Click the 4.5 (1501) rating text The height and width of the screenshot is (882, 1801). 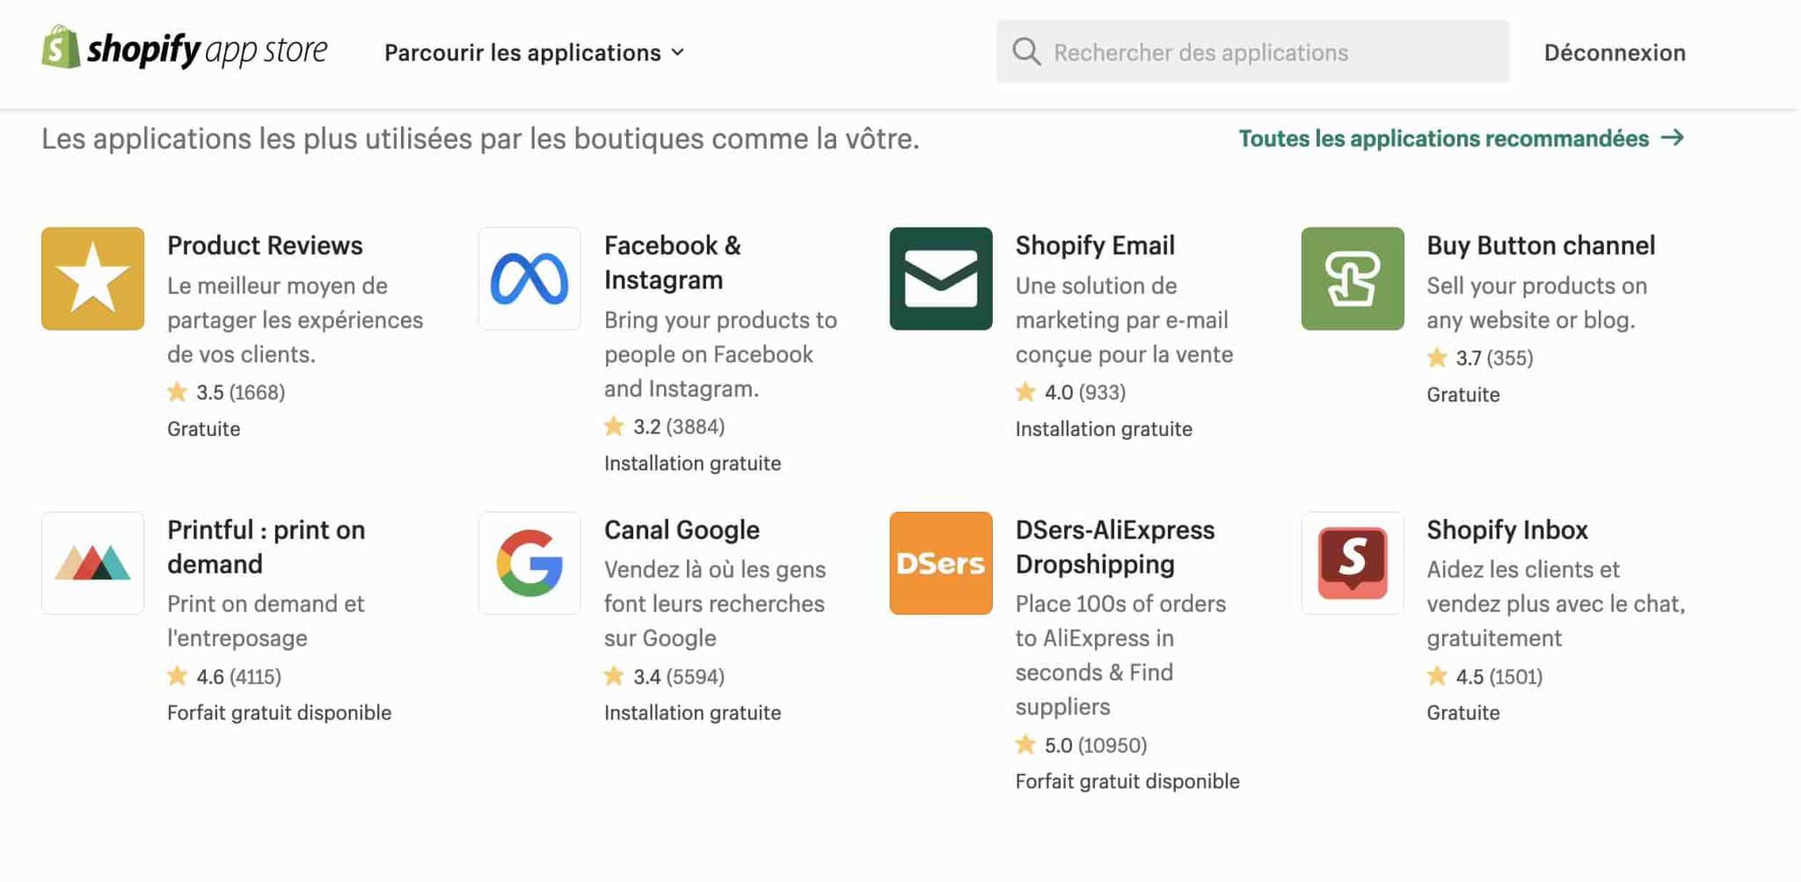click(1499, 676)
